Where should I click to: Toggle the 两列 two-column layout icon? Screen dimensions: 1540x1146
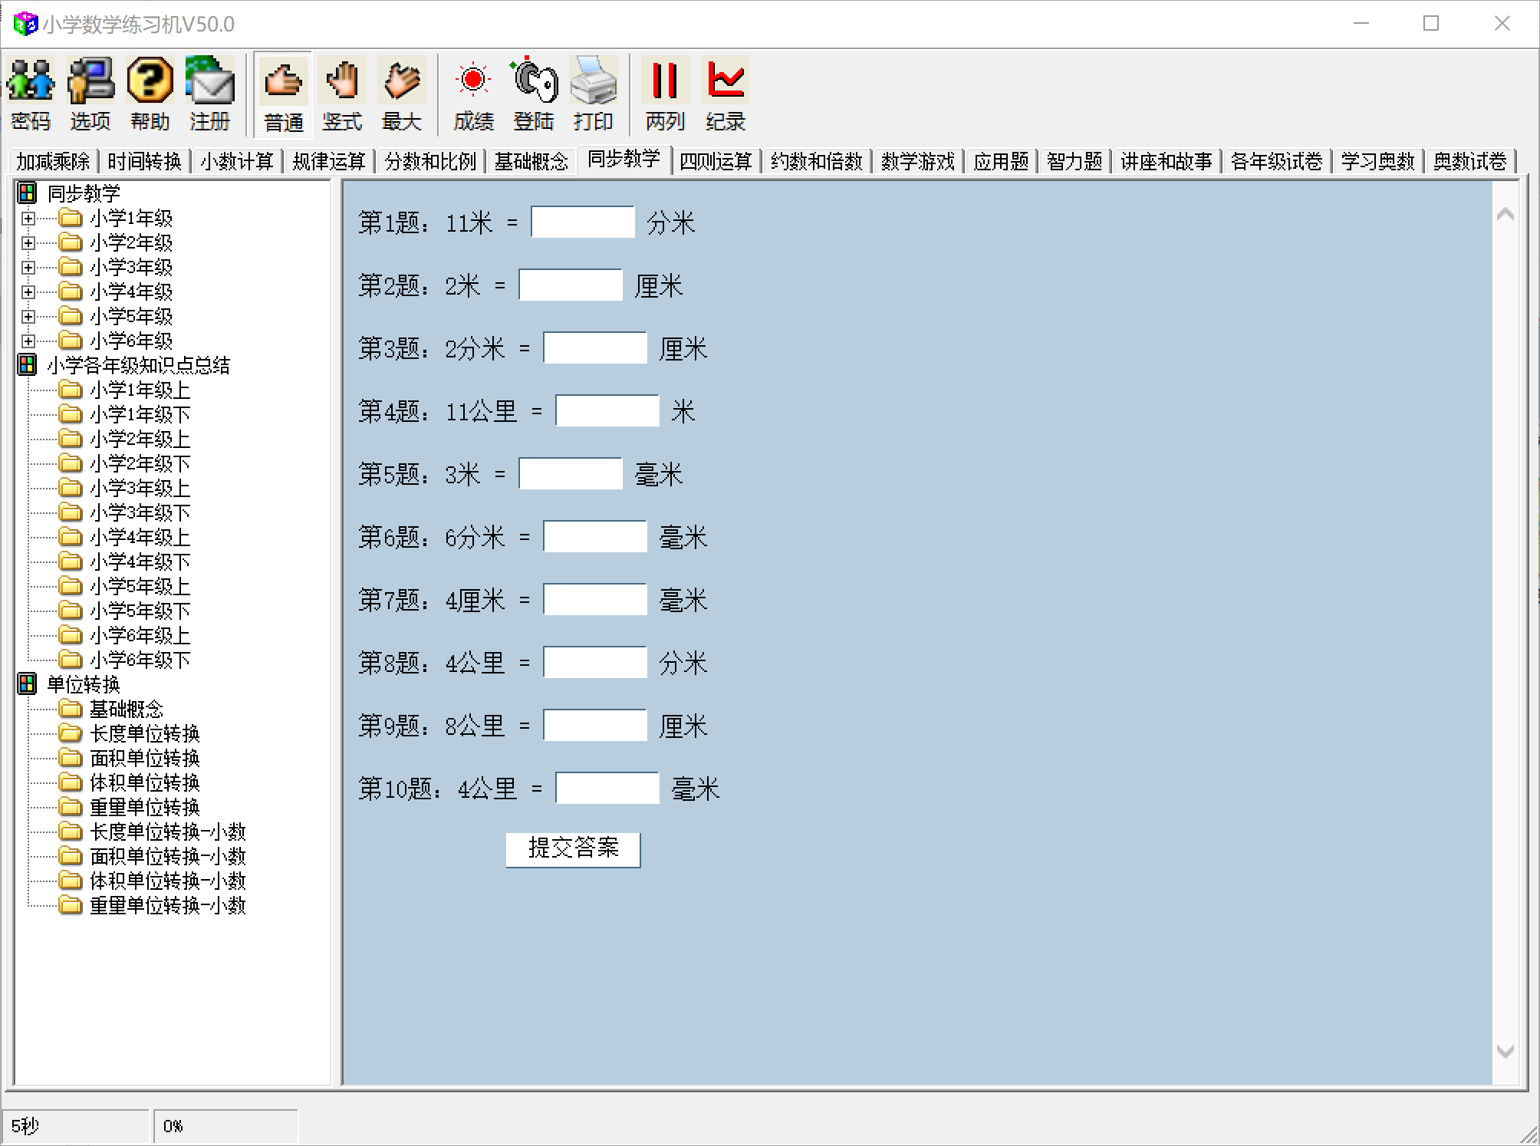[665, 94]
